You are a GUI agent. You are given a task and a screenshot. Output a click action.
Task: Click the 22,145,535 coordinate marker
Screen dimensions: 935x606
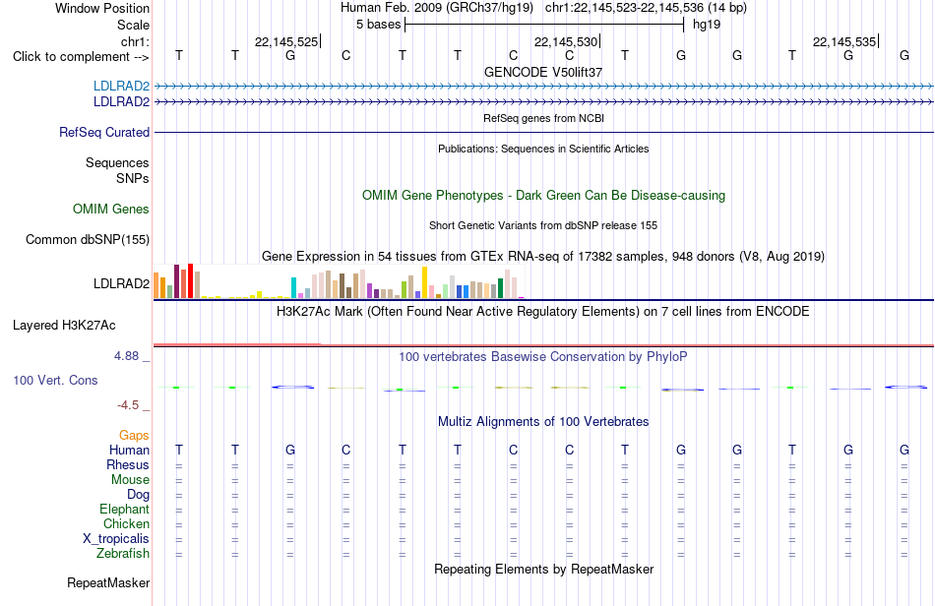pyautogui.click(x=844, y=41)
